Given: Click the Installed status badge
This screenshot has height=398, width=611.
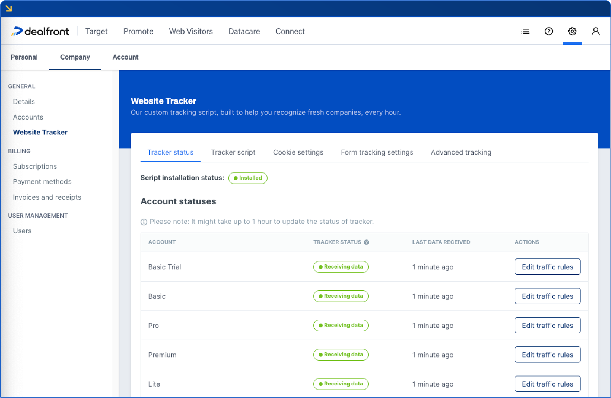Looking at the screenshot, I should (248, 178).
